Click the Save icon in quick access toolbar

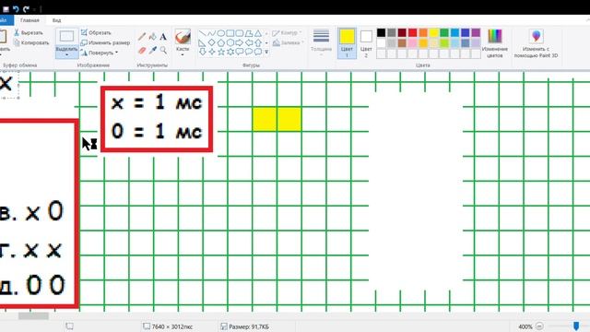click(6, 8)
